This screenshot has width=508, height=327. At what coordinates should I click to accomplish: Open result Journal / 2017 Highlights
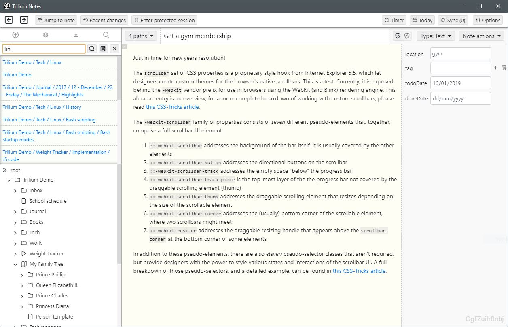click(x=57, y=91)
